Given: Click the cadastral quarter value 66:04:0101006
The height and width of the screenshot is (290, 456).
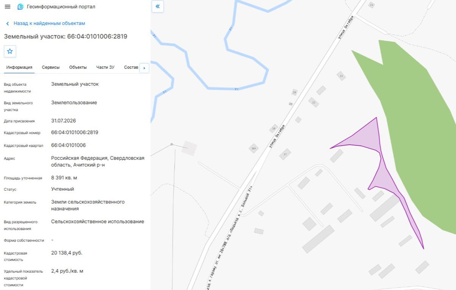Looking at the screenshot, I should click(x=68, y=146).
